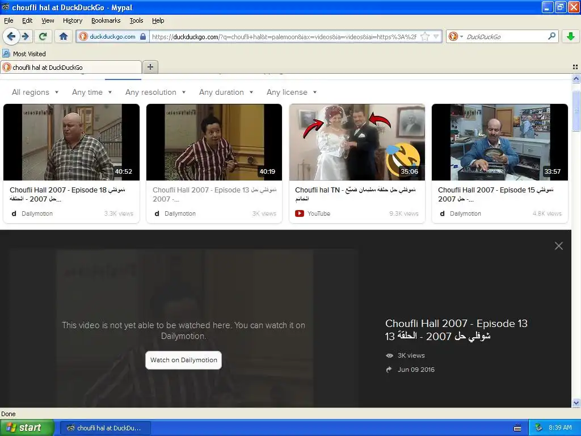Image resolution: width=581 pixels, height=436 pixels.
Task: Expand the Any resolution filter
Action: (x=155, y=93)
